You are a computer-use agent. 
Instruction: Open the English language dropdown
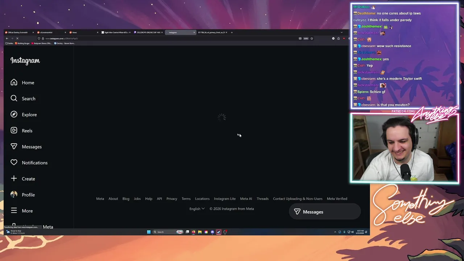(197, 209)
